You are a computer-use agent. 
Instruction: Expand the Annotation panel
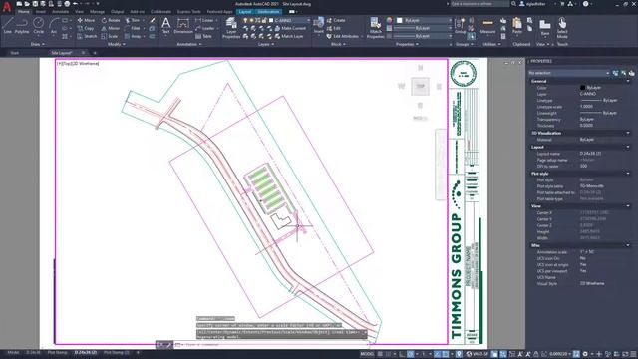pos(189,44)
